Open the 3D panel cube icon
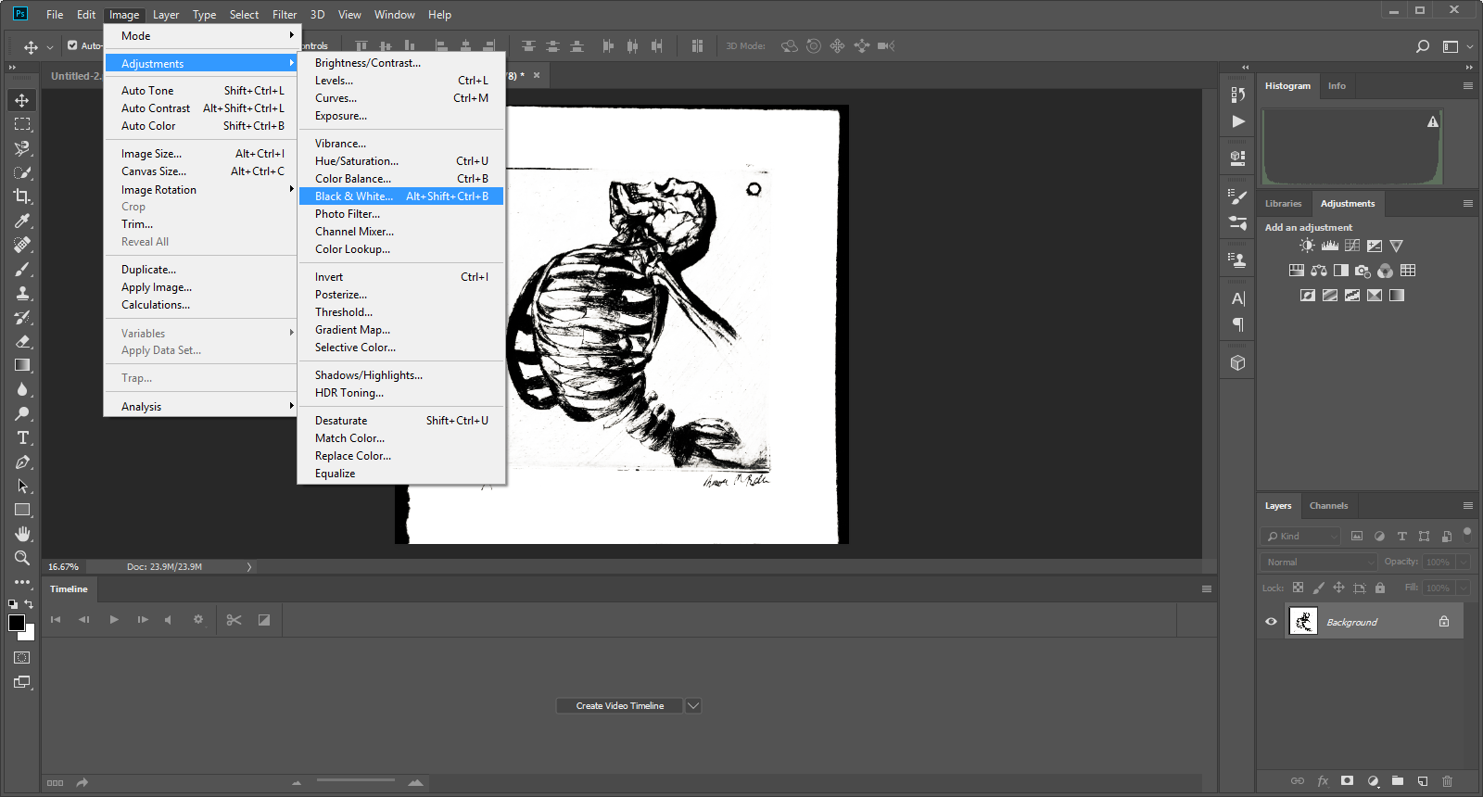Image resolution: width=1483 pixels, height=797 pixels. (1238, 363)
